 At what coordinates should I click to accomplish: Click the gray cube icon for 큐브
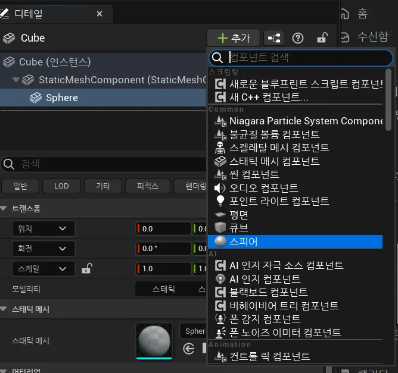(220, 228)
